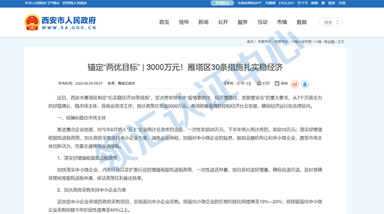Click the printer icon
The image size is (384, 214).
pos(259,83)
